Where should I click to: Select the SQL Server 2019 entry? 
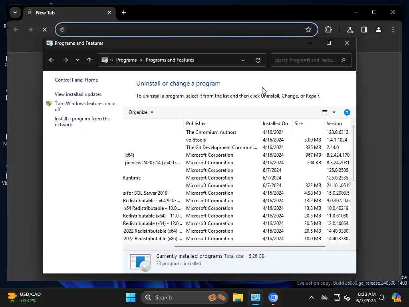pyautogui.click(x=236, y=193)
